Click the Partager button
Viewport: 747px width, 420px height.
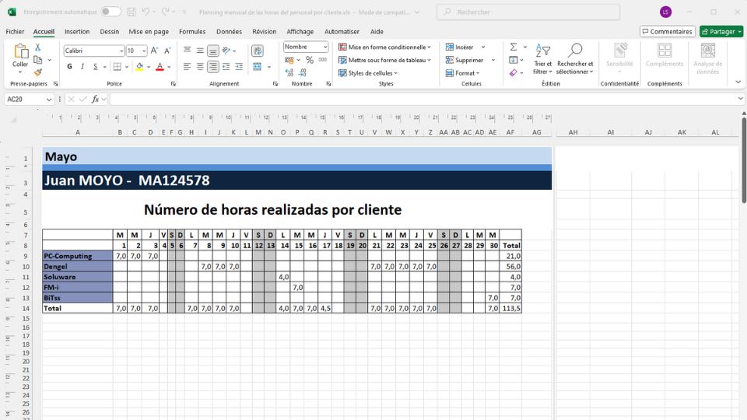pyautogui.click(x=721, y=31)
